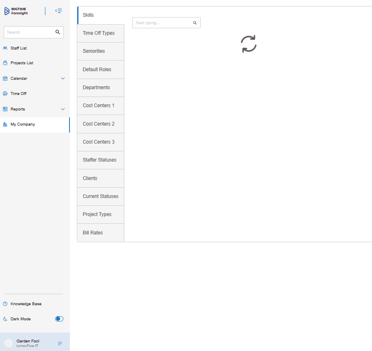Click the Knowledge Base question-mark icon
The image size is (372, 351).
click(x=5, y=304)
